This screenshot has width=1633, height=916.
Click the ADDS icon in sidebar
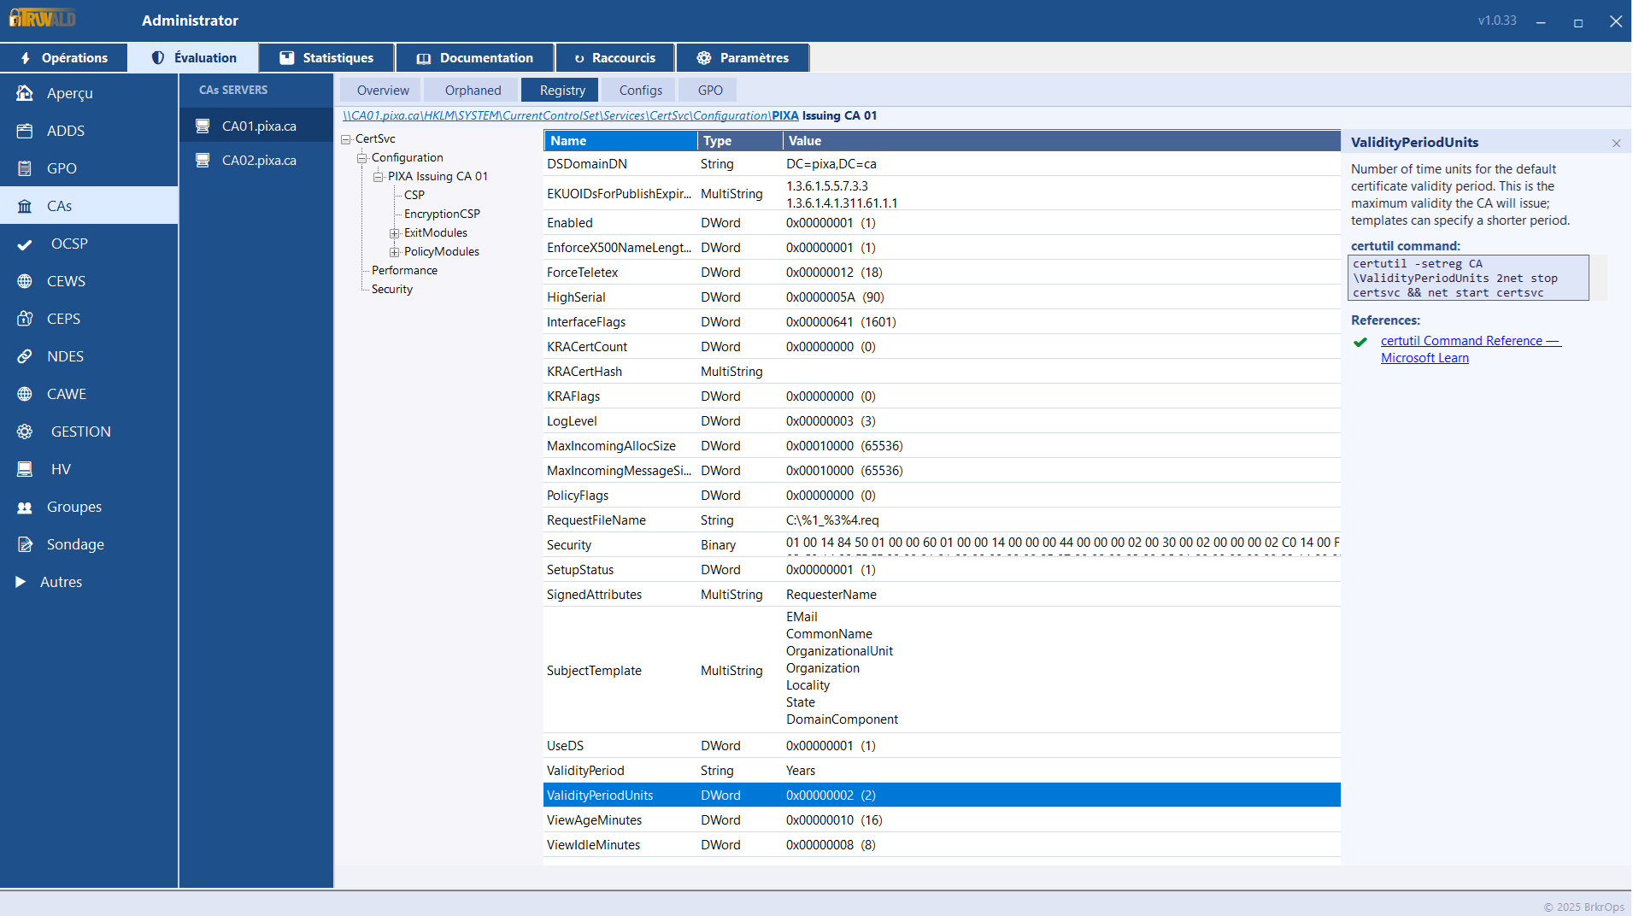tap(25, 131)
